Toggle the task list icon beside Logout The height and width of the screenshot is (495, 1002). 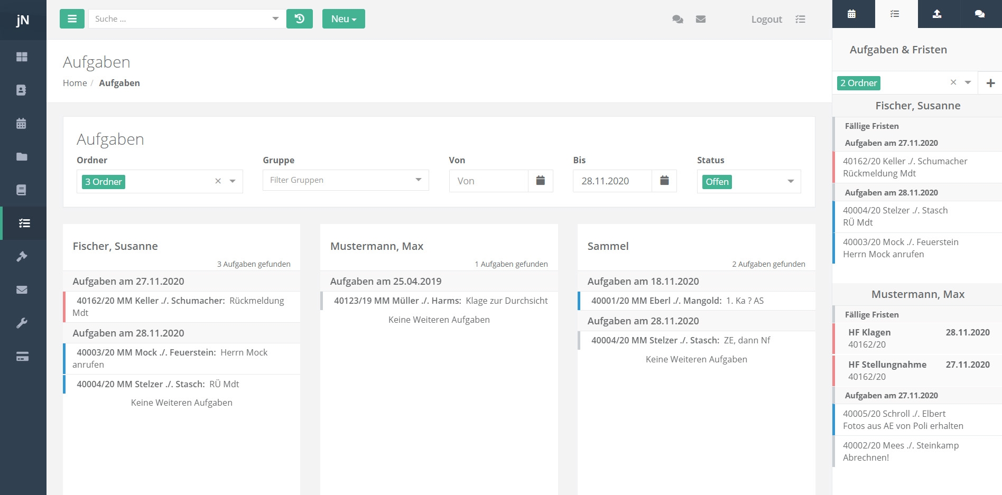click(x=801, y=20)
